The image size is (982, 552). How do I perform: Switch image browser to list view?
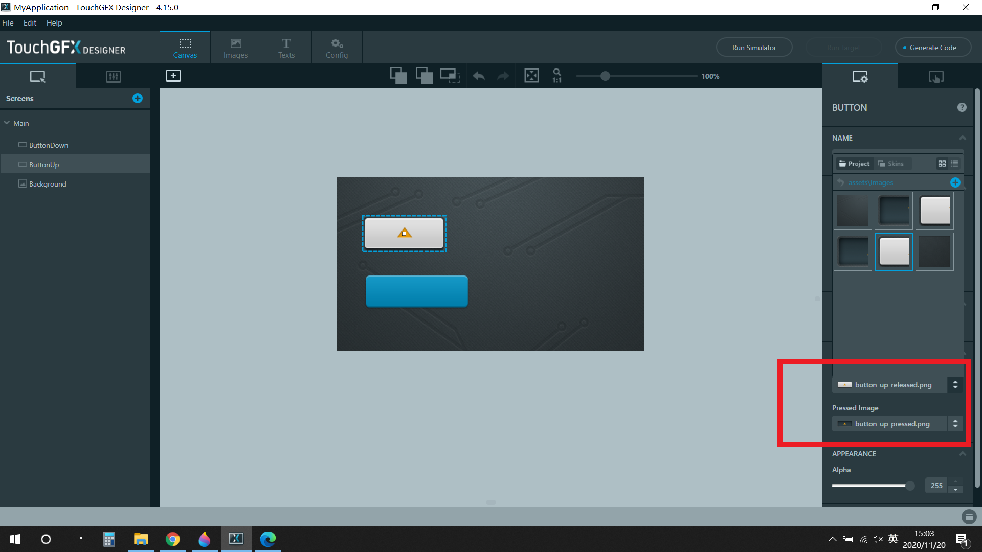[954, 164]
